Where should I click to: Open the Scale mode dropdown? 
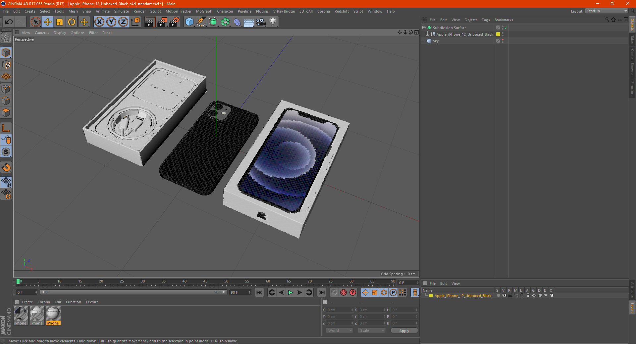click(x=372, y=330)
